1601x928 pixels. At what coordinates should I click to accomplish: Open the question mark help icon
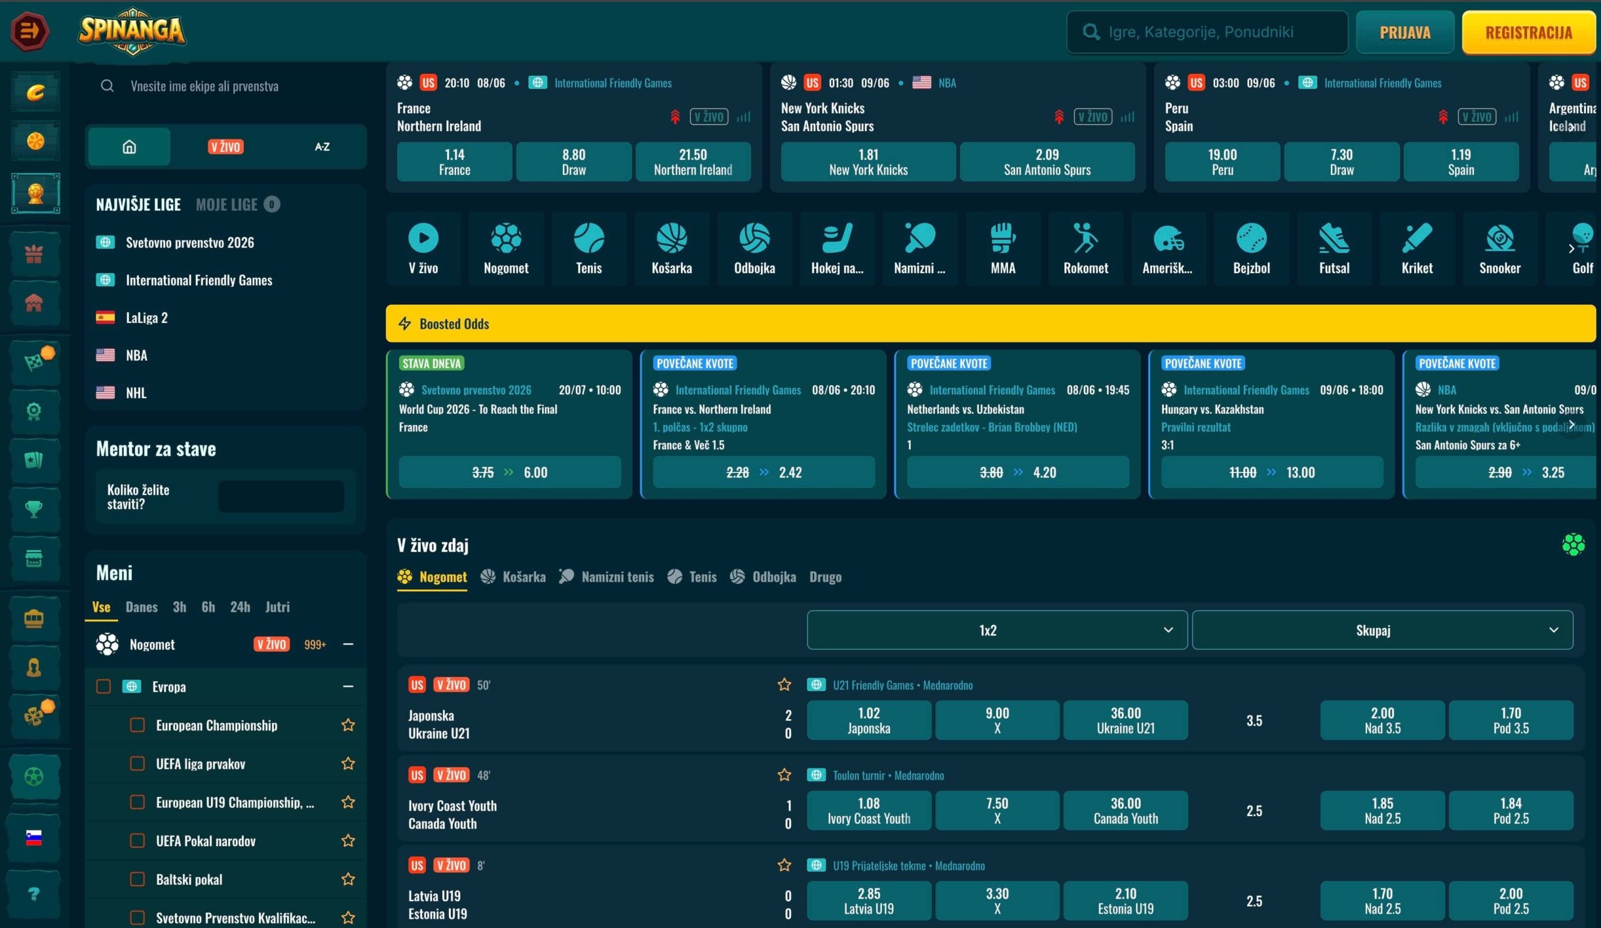pyautogui.click(x=34, y=894)
